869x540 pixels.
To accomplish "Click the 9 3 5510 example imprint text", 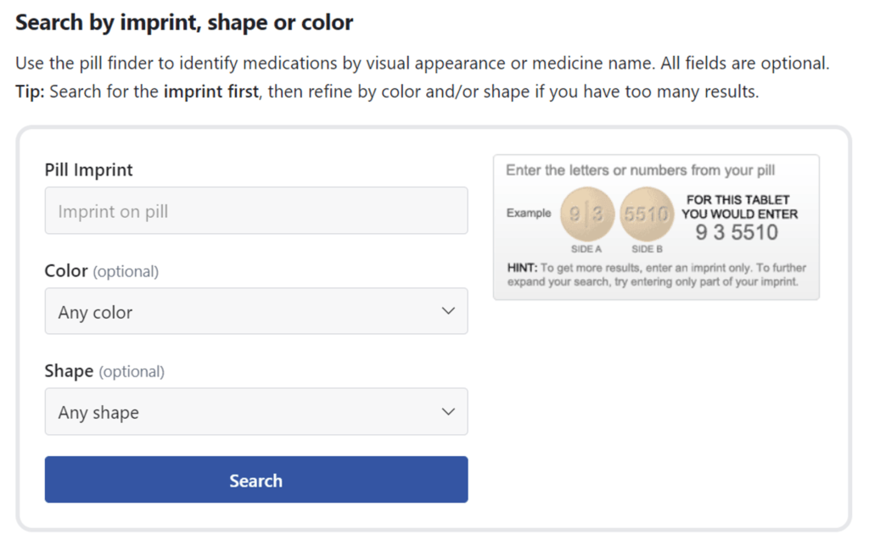I will (737, 231).
